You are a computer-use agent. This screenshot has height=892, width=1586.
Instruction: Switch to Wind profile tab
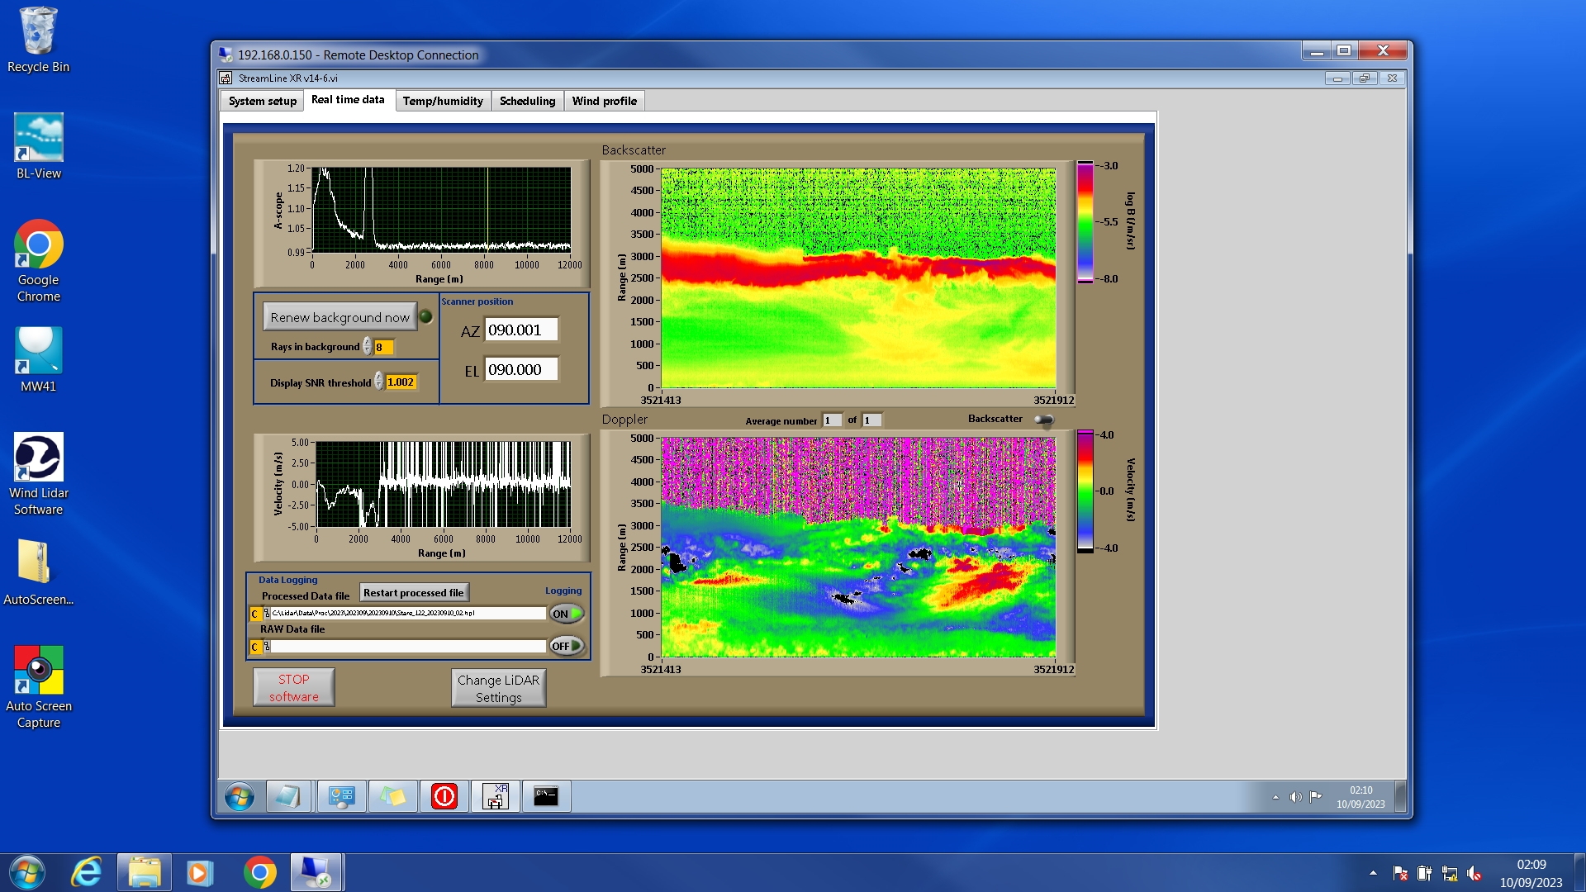tap(604, 101)
